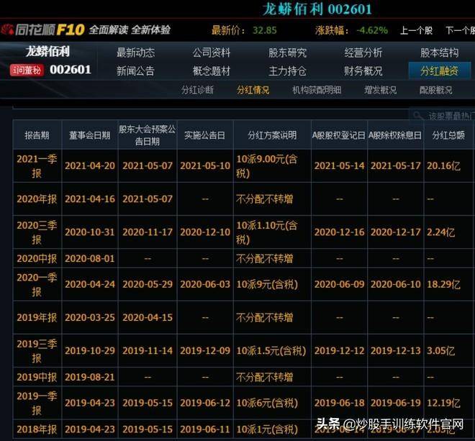
Task: Go to next stock 下一个股
Action: point(460,30)
